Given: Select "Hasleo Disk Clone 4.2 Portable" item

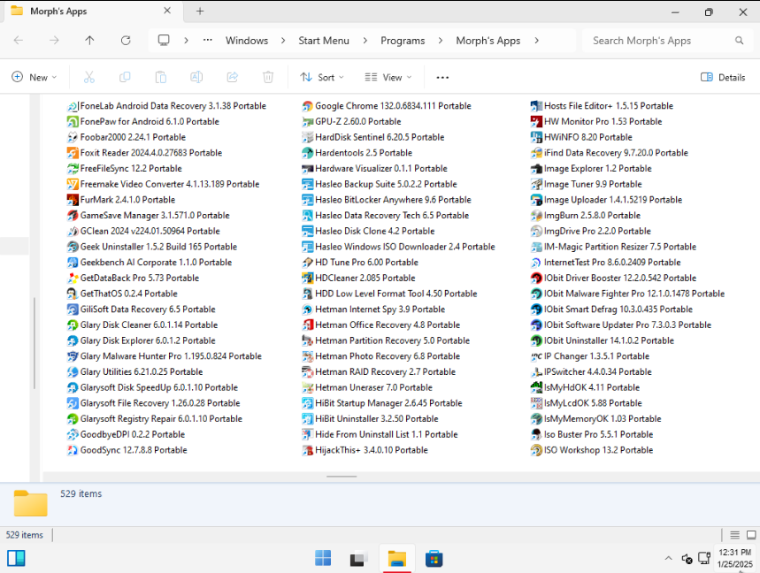Looking at the screenshot, I should (x=368, y=231).
